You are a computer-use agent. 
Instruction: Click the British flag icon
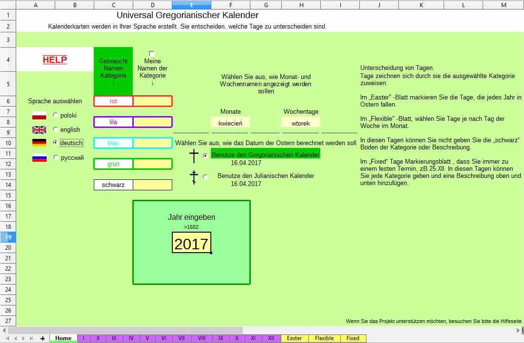click(39, 129)
